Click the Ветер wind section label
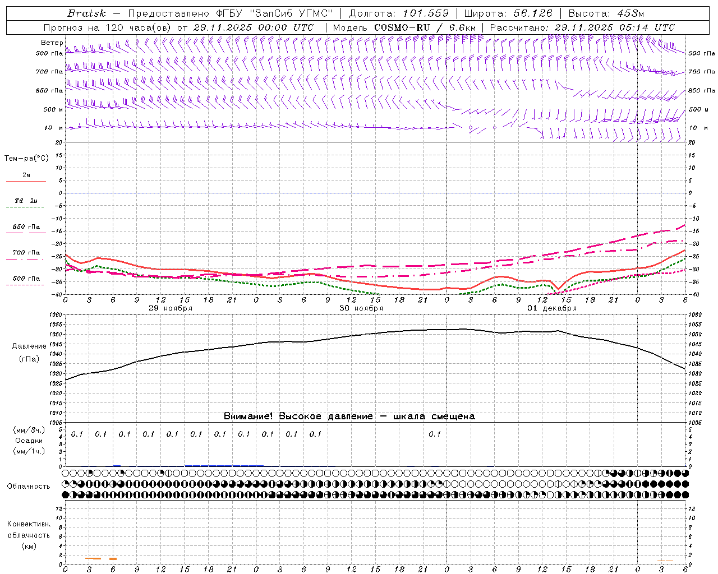The image size is (718, 574). pos(52,43)
